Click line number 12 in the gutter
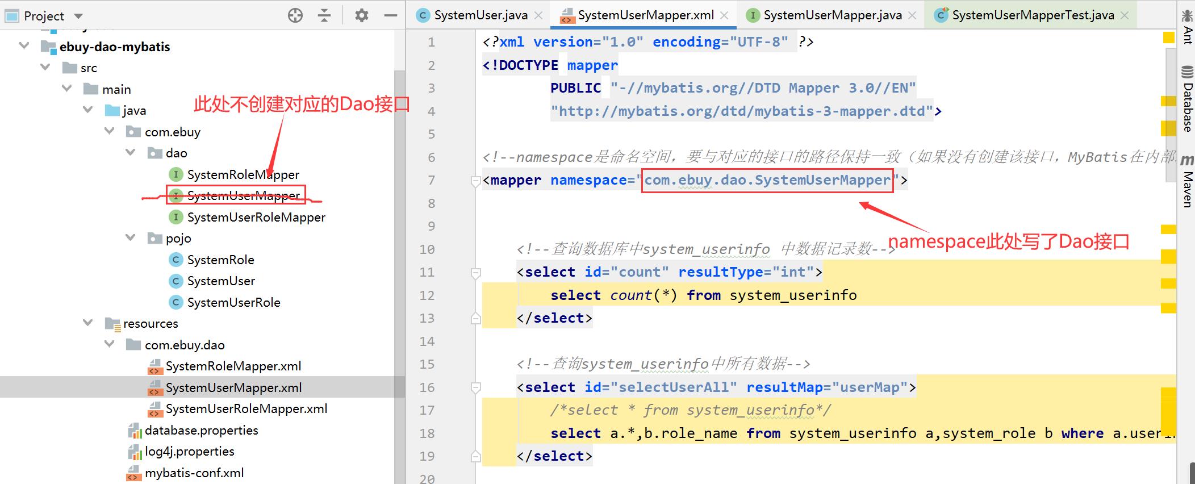 pos(427,295)
